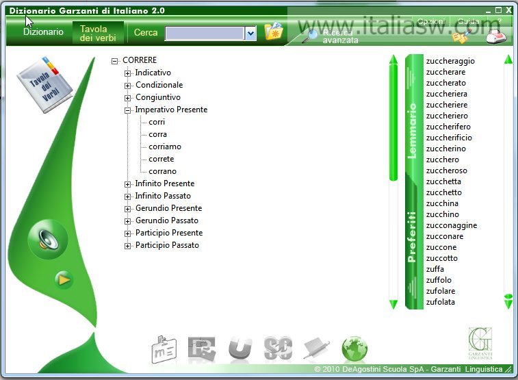518x380 pixels.
Task: Select the Tavola dei verbi tab
Action: coord(98,33)
